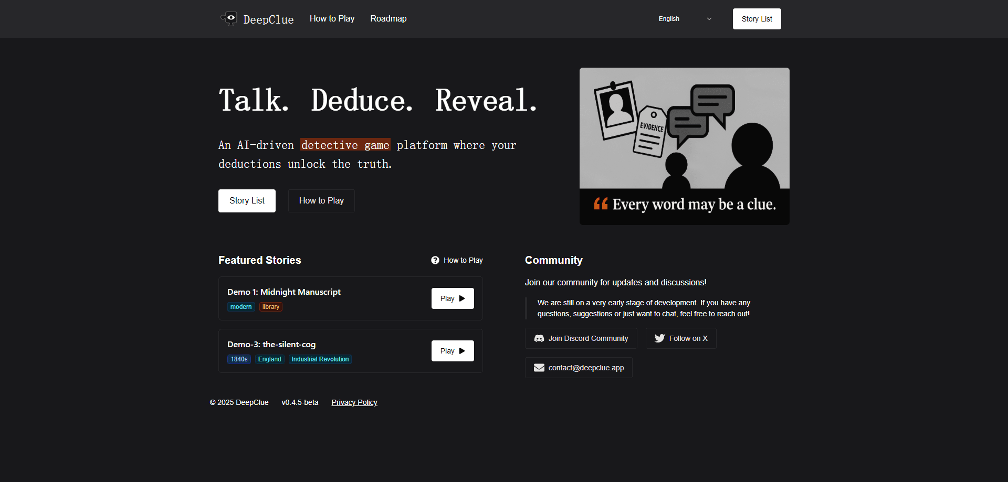Viewport: 1008px width, 482px height.
Task: Click the Twitter bird icon
Action: 660,338
